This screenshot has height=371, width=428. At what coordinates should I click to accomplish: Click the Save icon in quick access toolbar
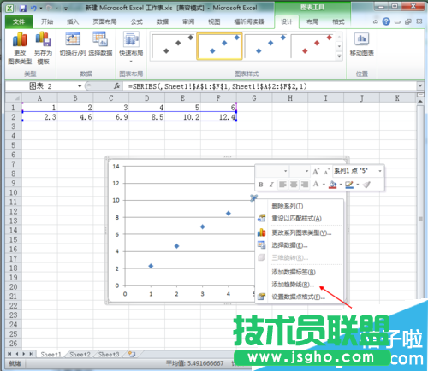[x=23, y=9]
